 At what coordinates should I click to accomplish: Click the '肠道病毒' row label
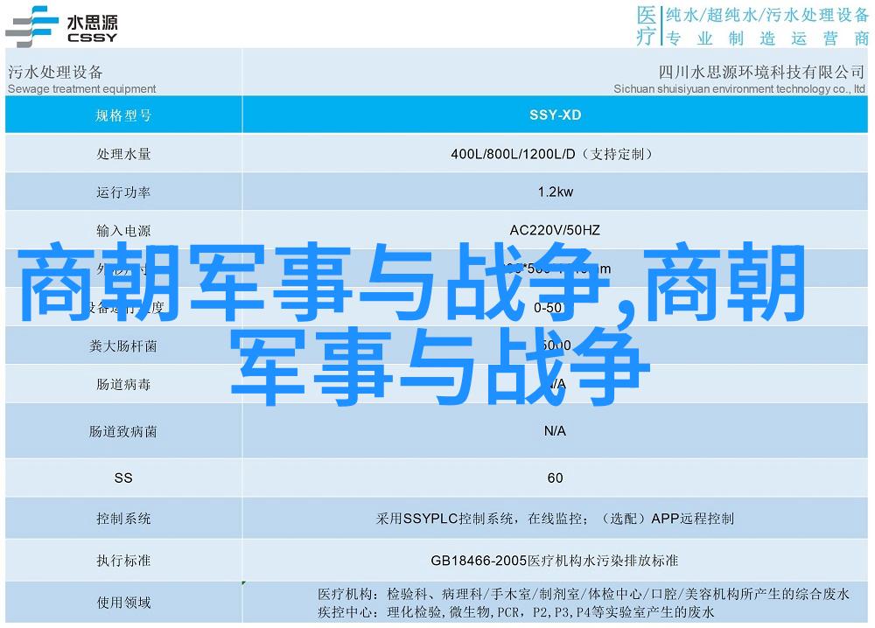(123, 384)
